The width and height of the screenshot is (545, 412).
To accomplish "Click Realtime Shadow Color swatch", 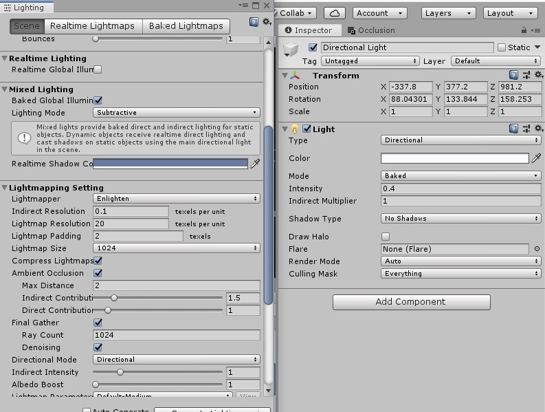I will pyautogui.click(x=170, y=164).
